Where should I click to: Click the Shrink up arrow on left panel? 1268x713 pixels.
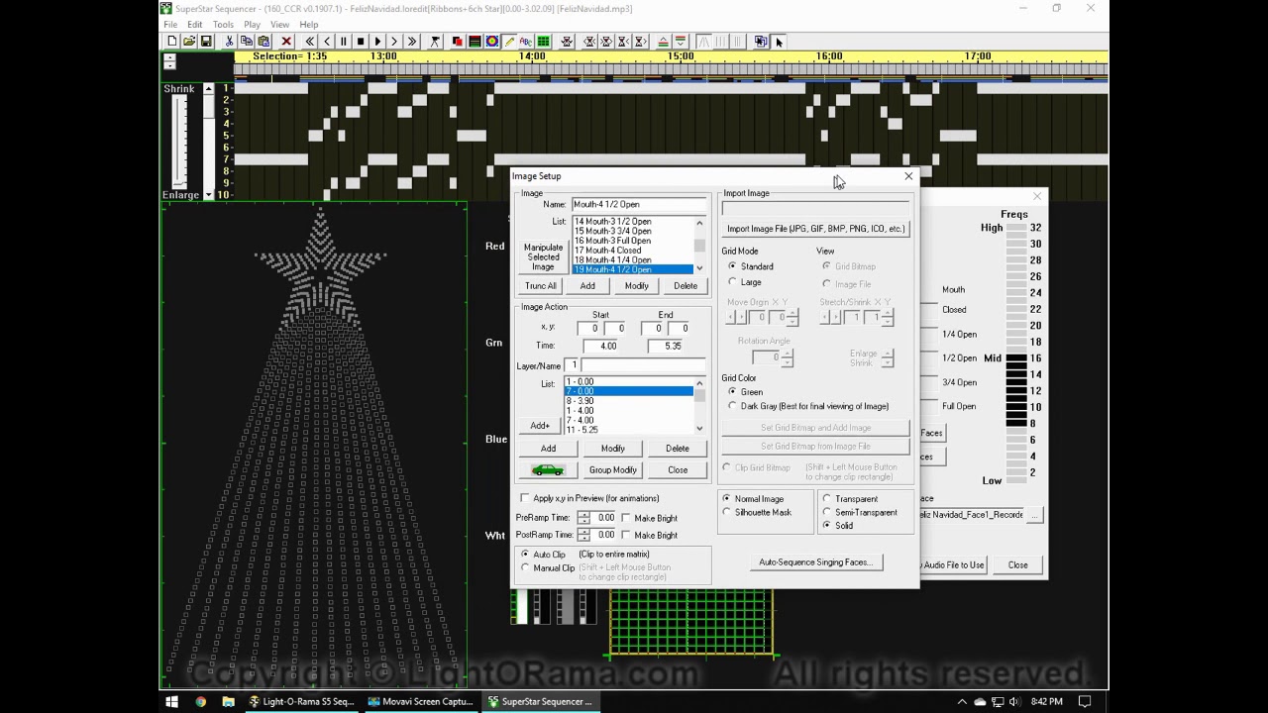208,89
